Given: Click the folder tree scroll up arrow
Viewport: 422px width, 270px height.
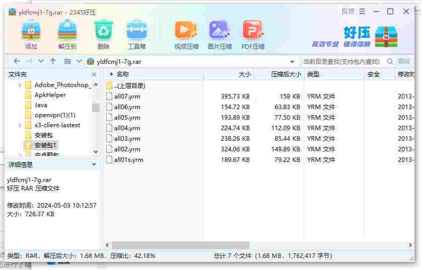Looking at the screenshot, I should click(x=96, y=84).
